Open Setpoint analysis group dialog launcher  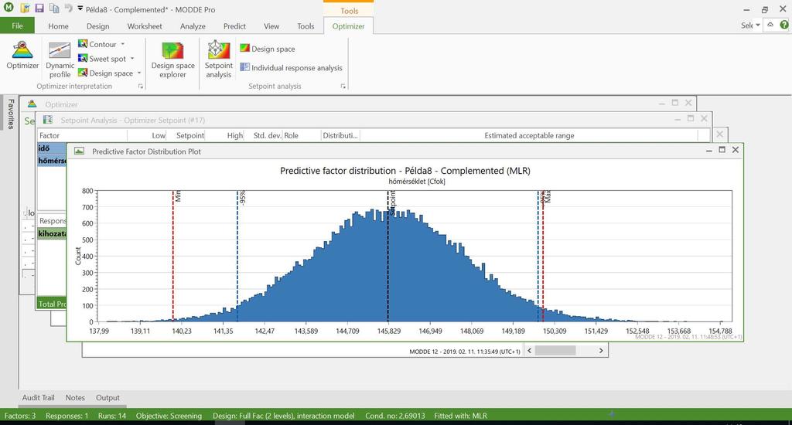[343, 87]
